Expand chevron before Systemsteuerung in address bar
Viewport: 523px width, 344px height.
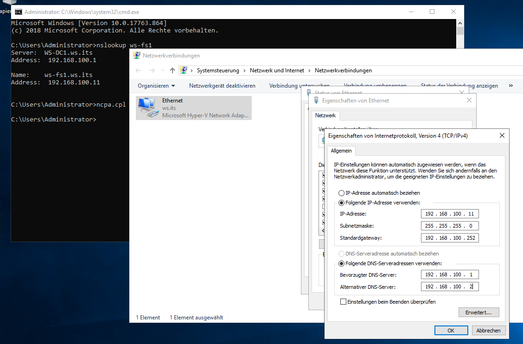(192, 70)
